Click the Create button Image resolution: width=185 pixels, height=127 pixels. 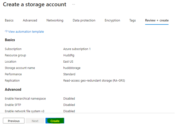tap(55, 121)
